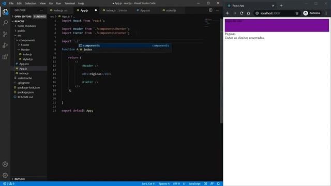Click the site info icon before localhost

257,13
